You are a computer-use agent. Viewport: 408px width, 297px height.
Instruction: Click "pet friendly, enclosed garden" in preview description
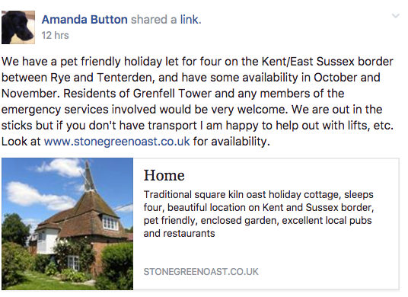[211, 221]
